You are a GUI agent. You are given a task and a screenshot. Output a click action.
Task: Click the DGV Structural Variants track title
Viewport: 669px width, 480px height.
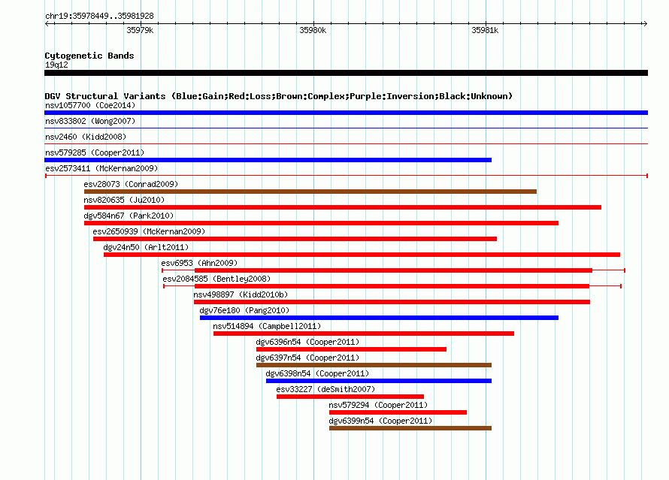(x=279, y=96)
